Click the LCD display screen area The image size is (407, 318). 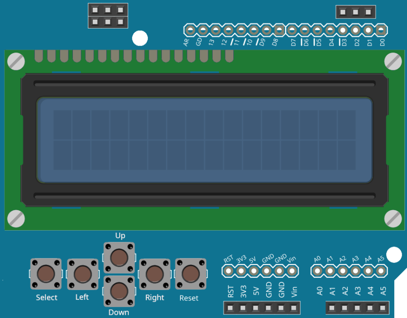(204, 140)
